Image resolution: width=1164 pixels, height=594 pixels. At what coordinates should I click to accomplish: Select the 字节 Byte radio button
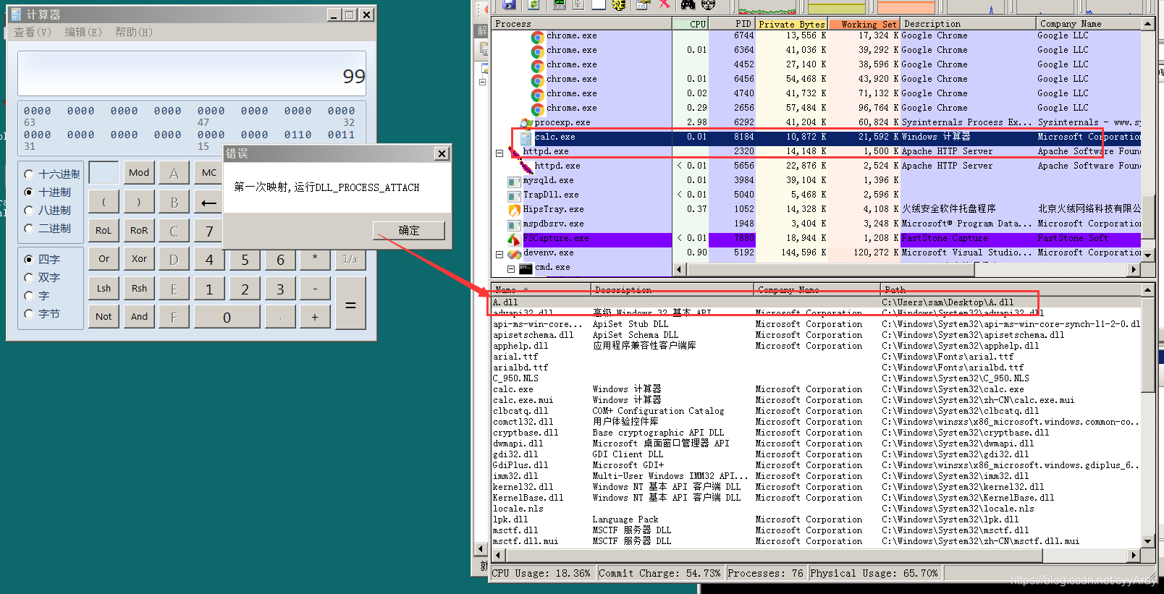[x=29, y=314]
